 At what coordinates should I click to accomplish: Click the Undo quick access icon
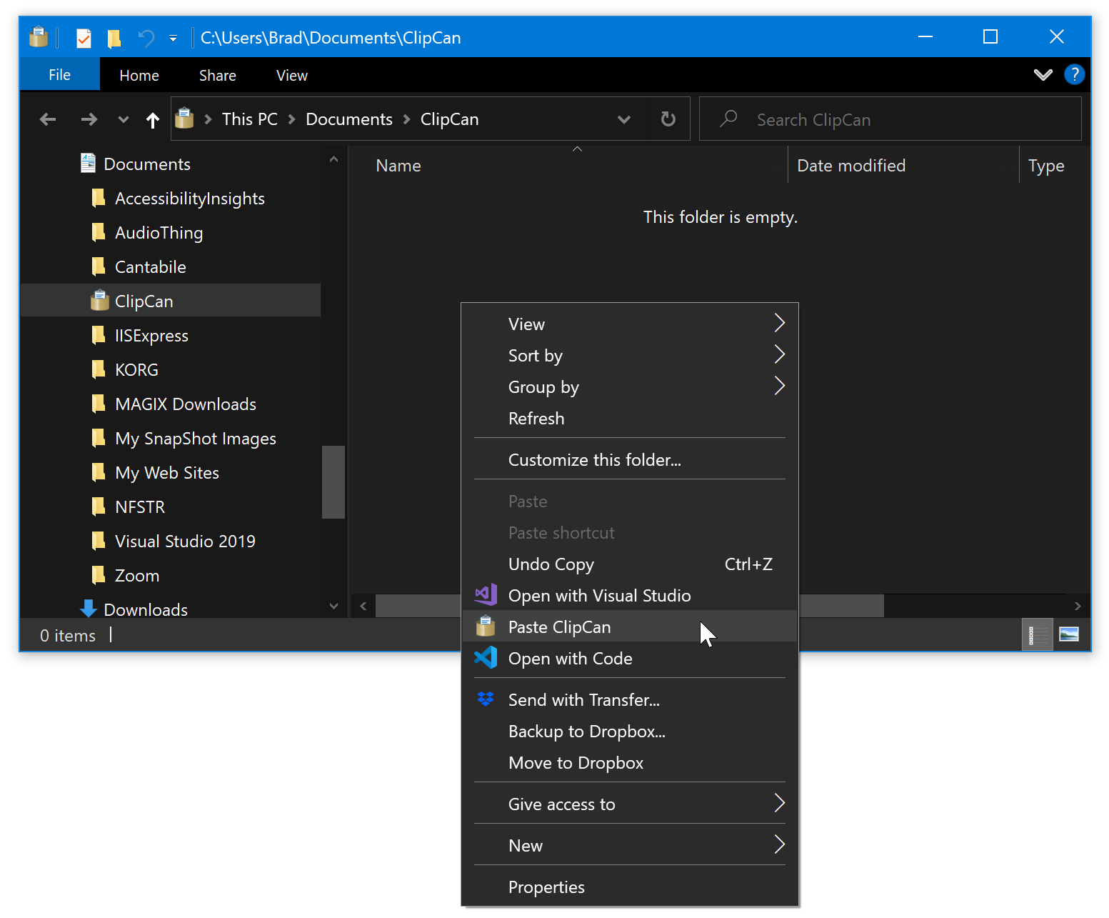pos(146,38)
